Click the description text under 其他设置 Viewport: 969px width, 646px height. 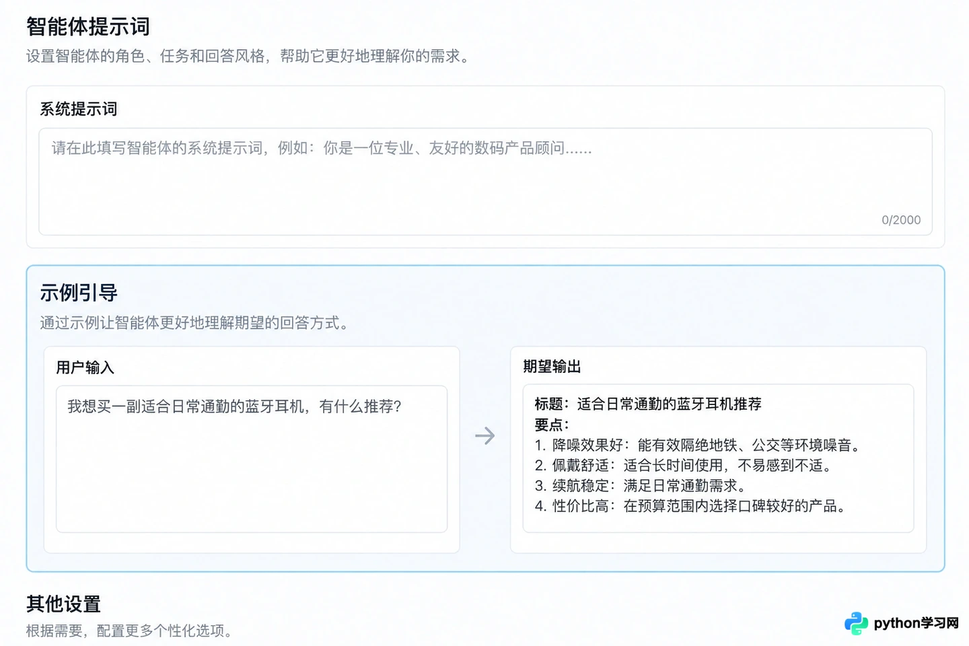129,631
